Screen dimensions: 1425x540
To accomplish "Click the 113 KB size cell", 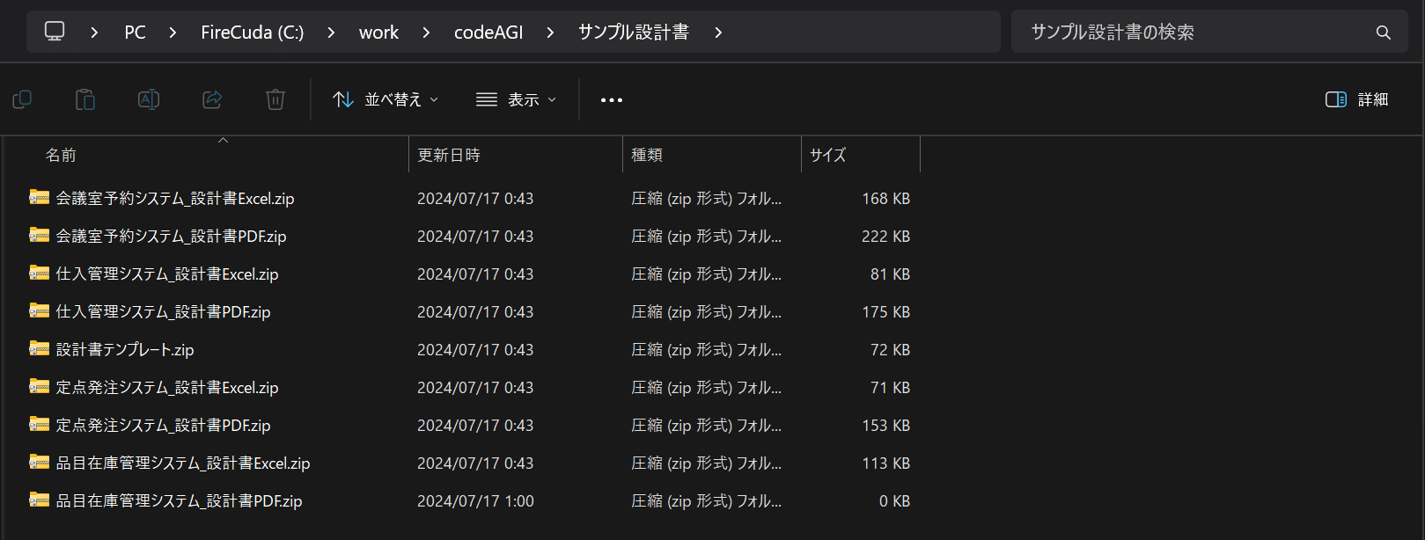I will 885,463.
